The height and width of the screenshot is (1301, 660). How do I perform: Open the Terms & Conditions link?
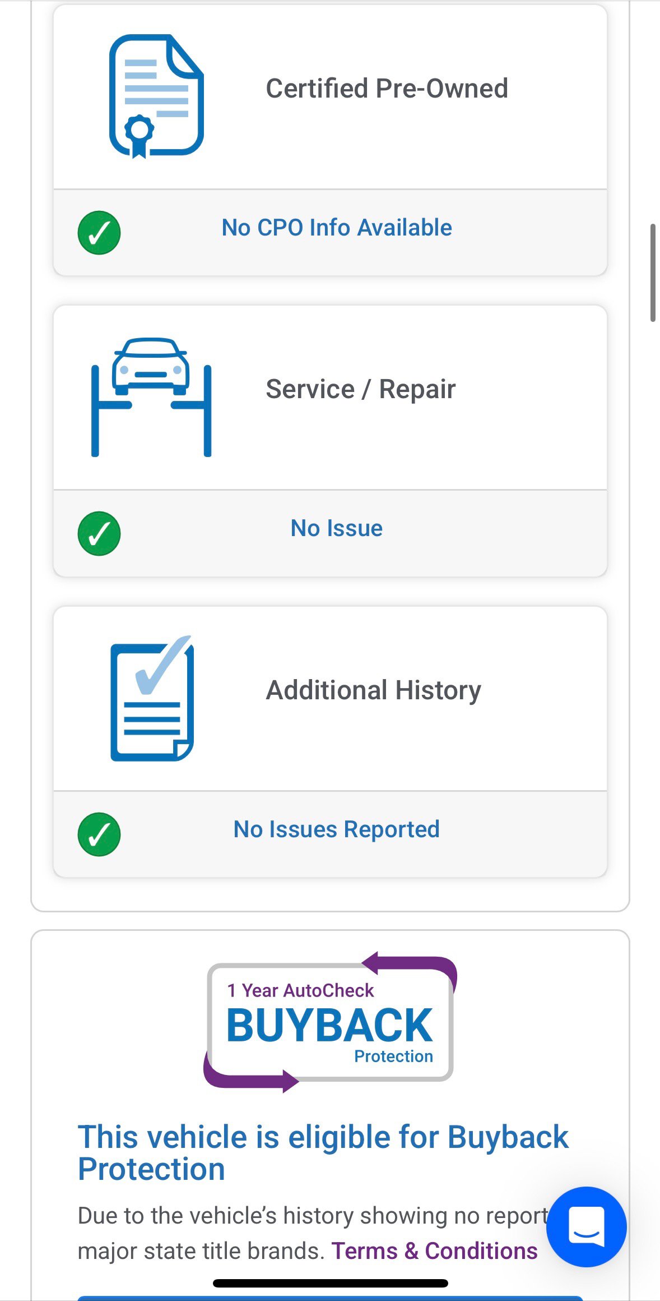click(x=434, y=1251)
